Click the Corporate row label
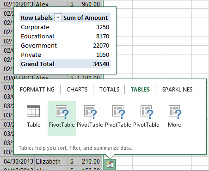209x171 pixels. tap(35, 27)
